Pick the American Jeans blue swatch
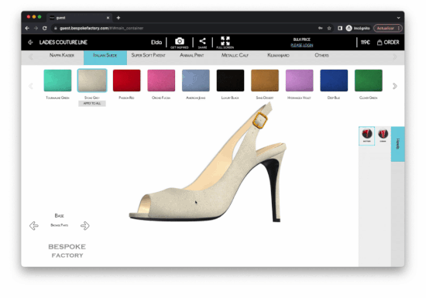 coord(196,80)
